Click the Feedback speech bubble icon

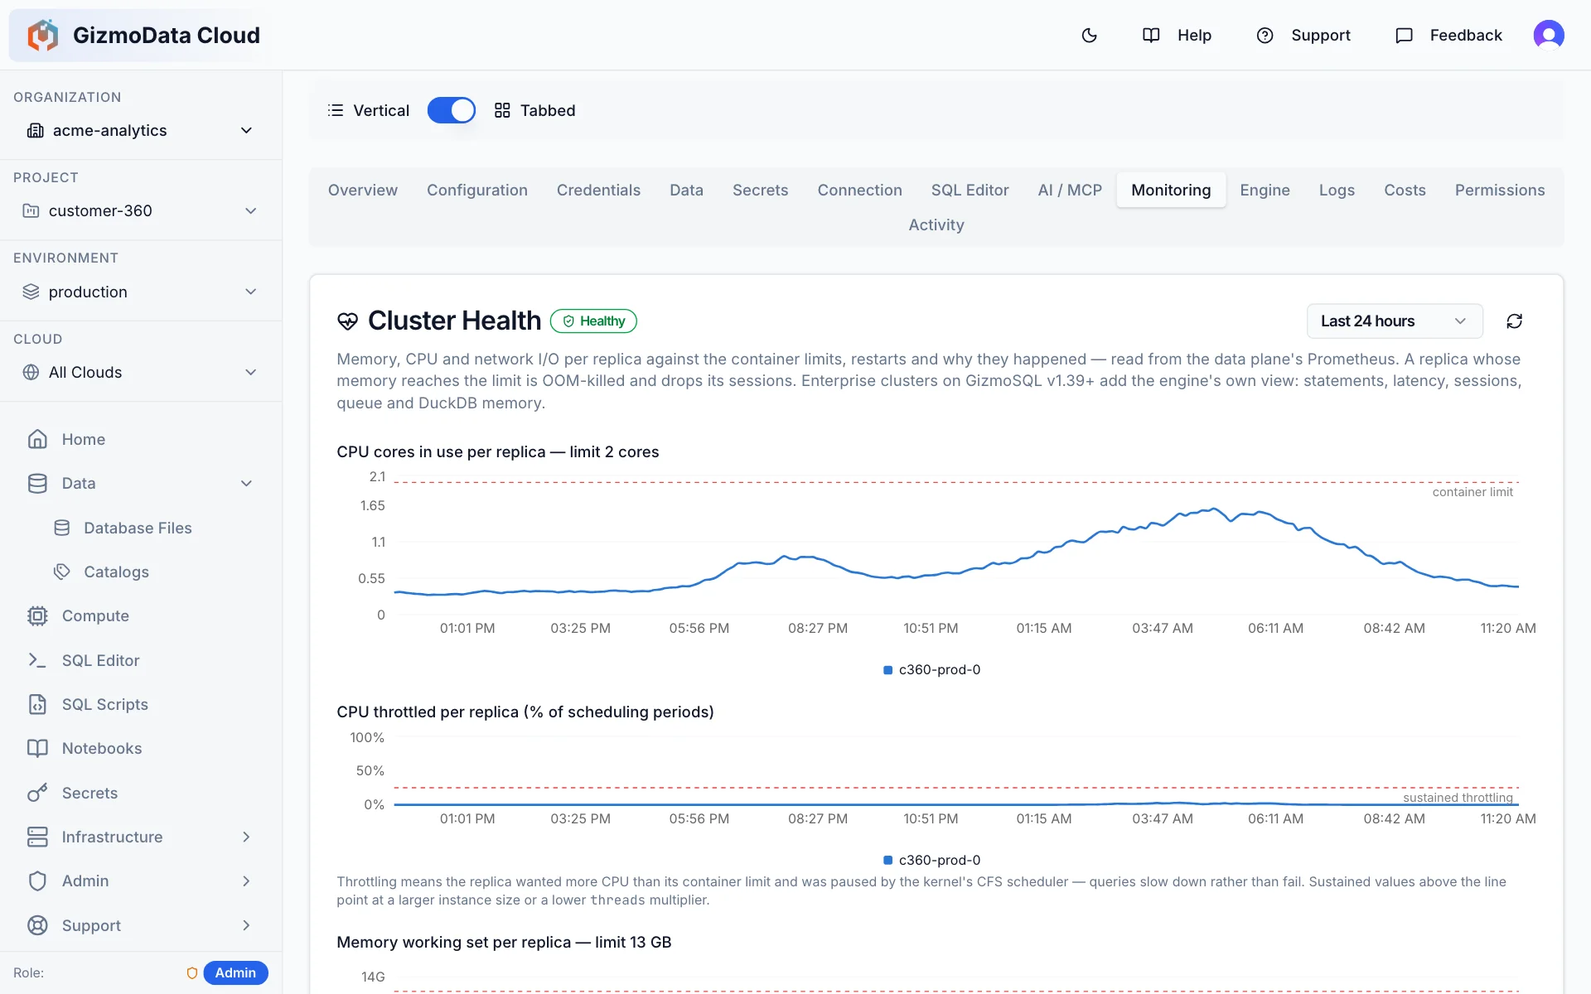point(1404,35)
